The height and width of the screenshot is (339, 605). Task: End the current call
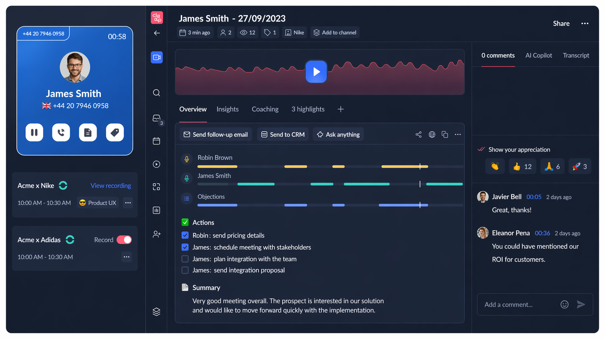pos(61,132)
